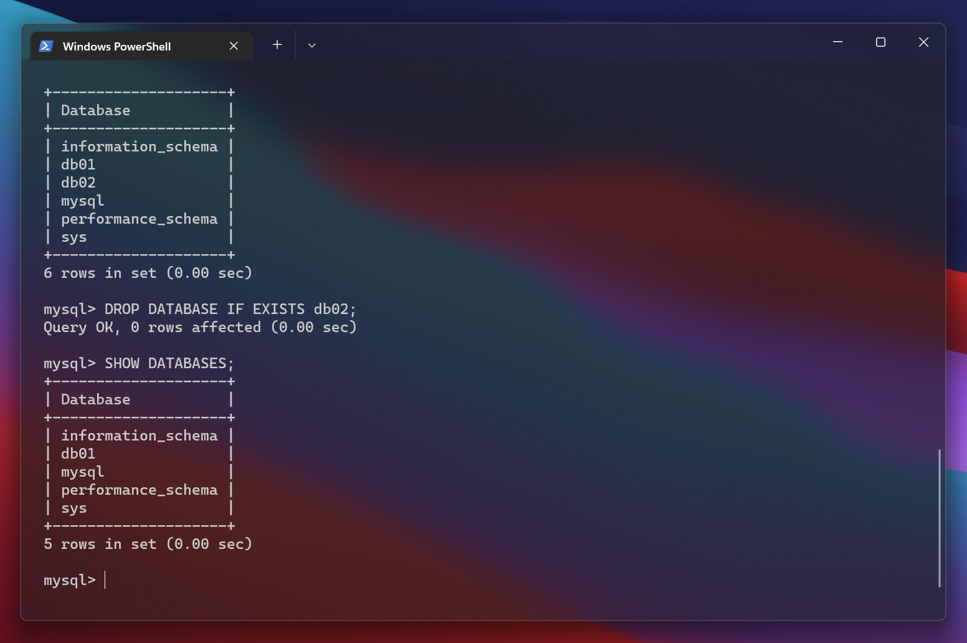Click the performance_schema entry in the lower table
The width and height of the screenshot is (967, 643).
[x=139, y=490]
